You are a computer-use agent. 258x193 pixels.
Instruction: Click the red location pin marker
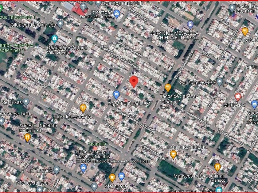(x=134, y=82)
